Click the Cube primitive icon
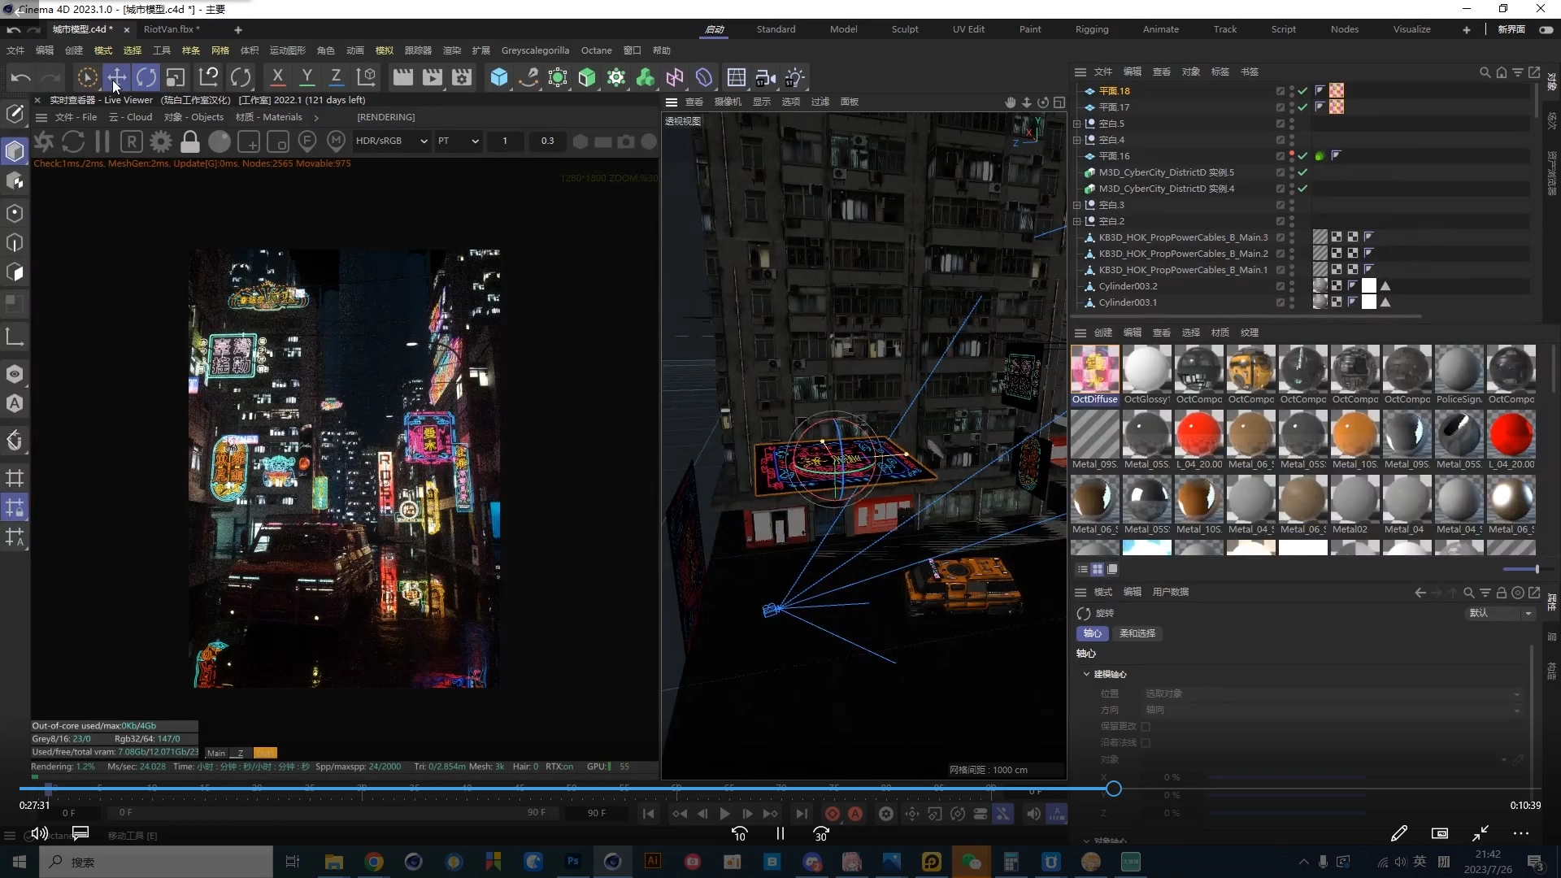Image resolution: width=1561 pixels, height=878 pixels. pos(498,77)
